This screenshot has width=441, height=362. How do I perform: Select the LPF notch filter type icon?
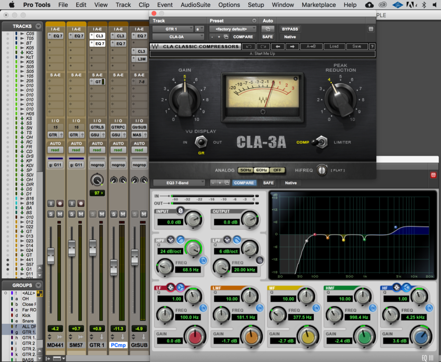pyautogui.click(x=227, y=240)
